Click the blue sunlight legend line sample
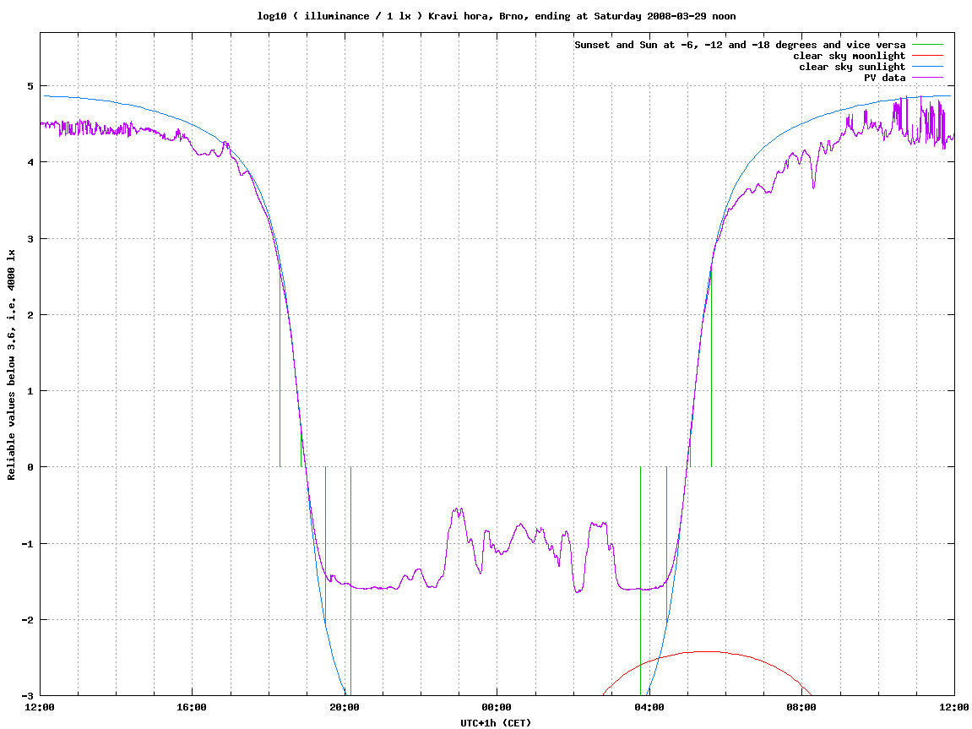Screen dimensions: 972x729 (x=927, y=67)
